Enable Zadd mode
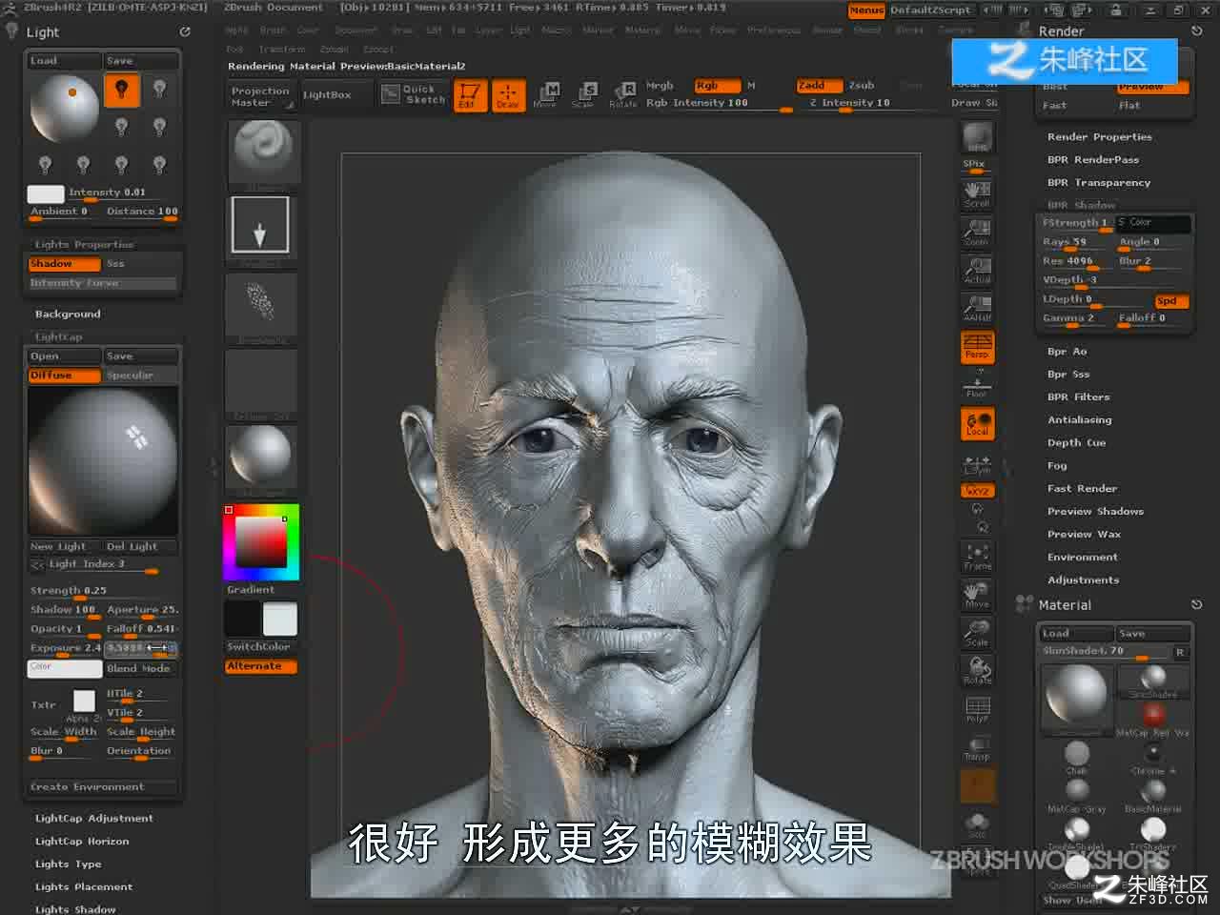The height and width of the screenshot is (915, 1220). (819, 86)
